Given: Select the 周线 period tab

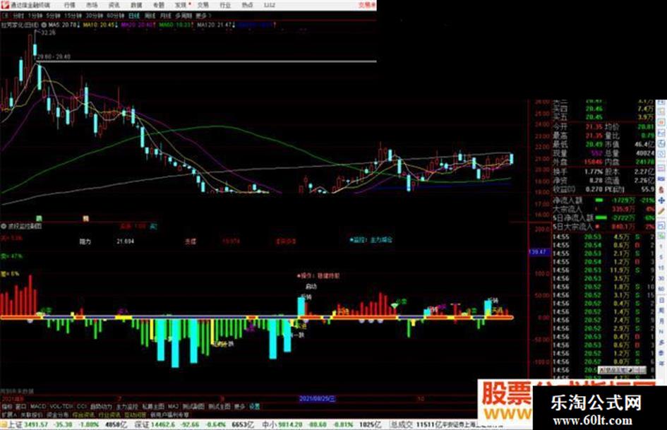Looking at the screenshot, I should tap(150, 16).
